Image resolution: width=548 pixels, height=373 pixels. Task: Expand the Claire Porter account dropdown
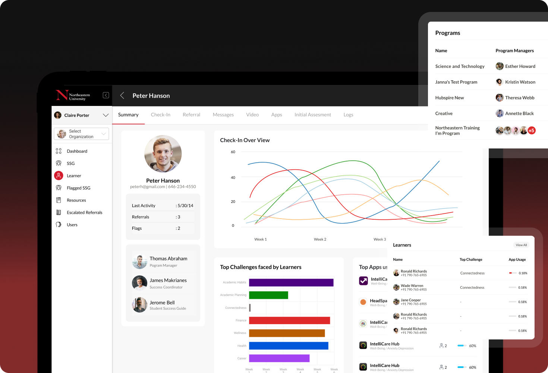click(x=105, y=115)
